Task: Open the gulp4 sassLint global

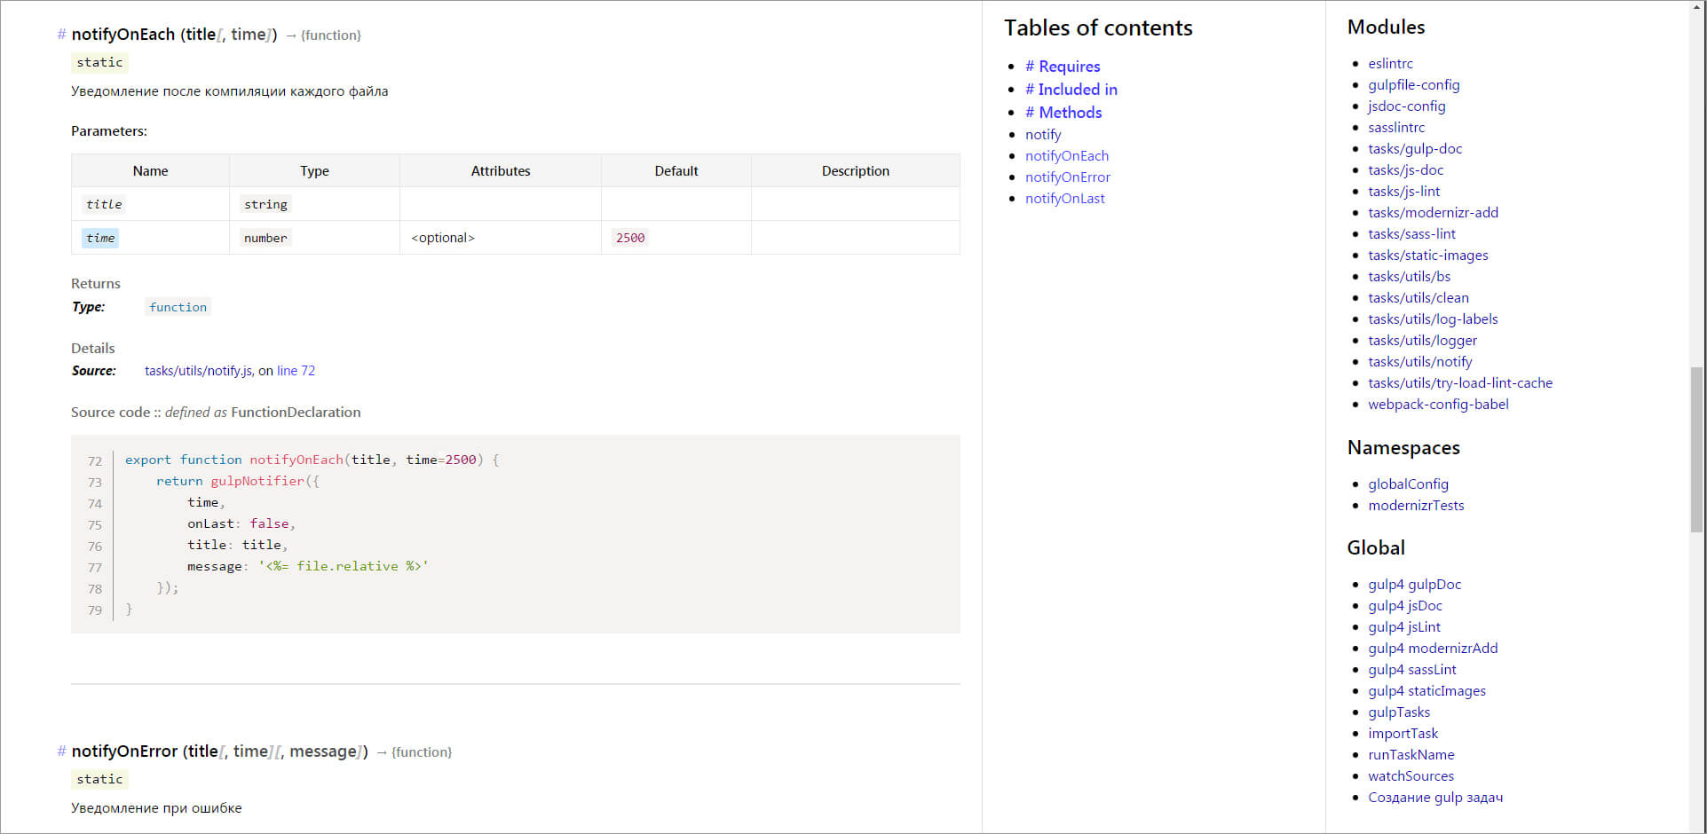Action: point(1412,670)
